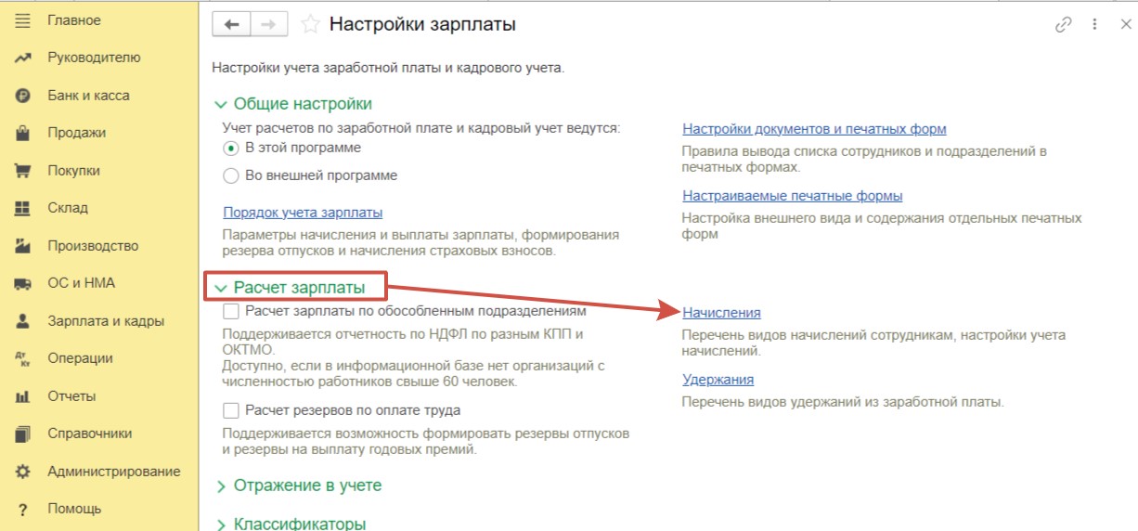Viewport: 1138px width, 531px height.
Task: Select the Во внешней программе radio button
Action: [232, 175]
